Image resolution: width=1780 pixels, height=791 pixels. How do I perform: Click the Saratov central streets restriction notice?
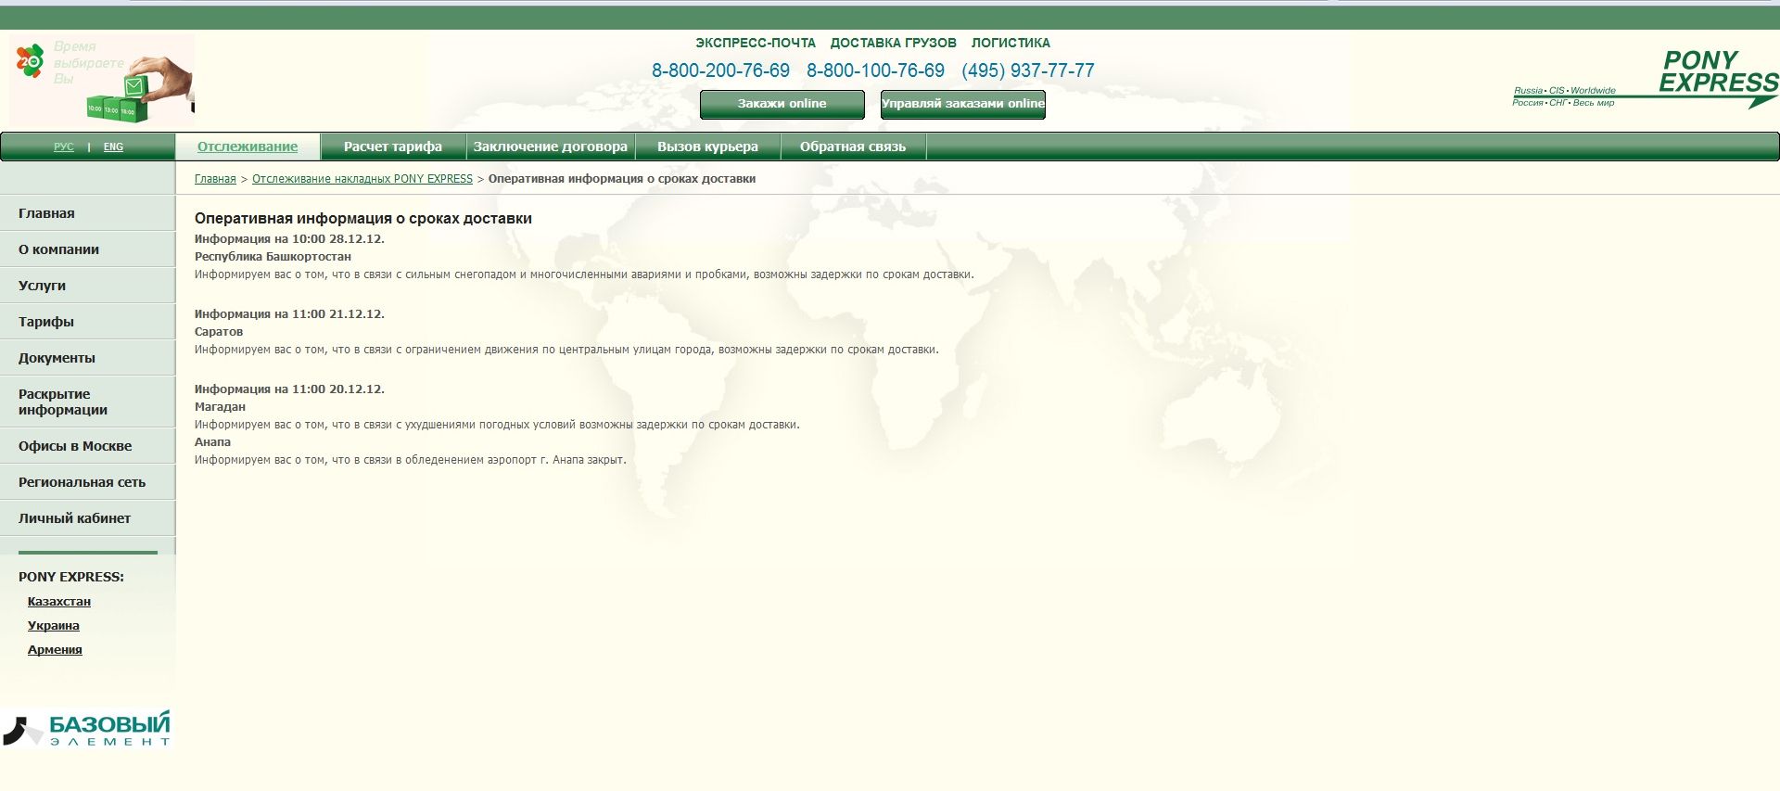tap(566, 350)
